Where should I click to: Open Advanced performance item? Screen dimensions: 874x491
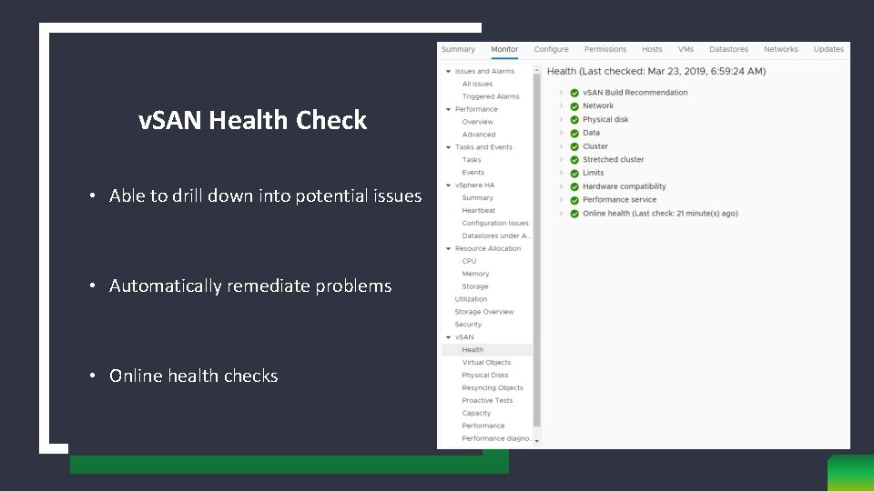[x=478, y=135]
